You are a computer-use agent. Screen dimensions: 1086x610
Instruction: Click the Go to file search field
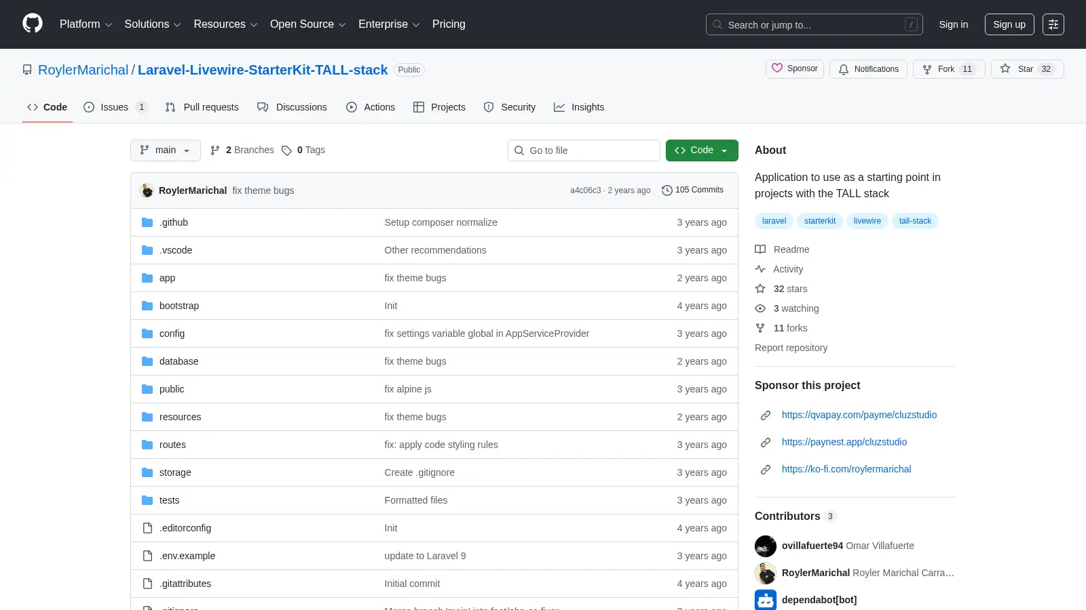click(x=584, y=150)
